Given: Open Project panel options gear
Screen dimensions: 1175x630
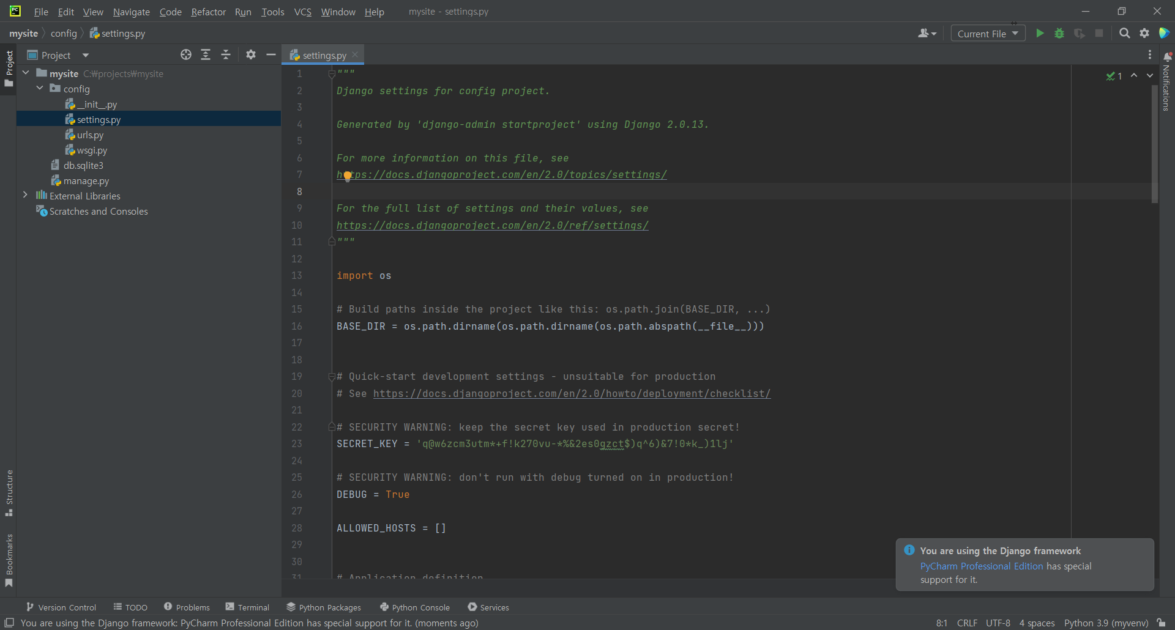Looking at the screenshot, I should tap(251, 54).
